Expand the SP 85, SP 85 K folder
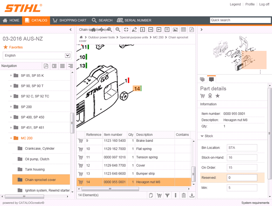Image resolution: width=272 pixels, height=206 pixels. click(x=11, y=76)
